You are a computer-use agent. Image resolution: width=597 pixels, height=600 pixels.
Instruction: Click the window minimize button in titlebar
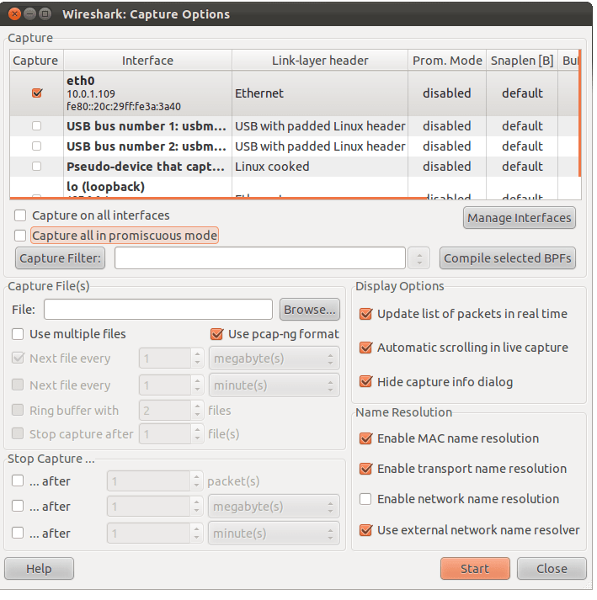29,14
